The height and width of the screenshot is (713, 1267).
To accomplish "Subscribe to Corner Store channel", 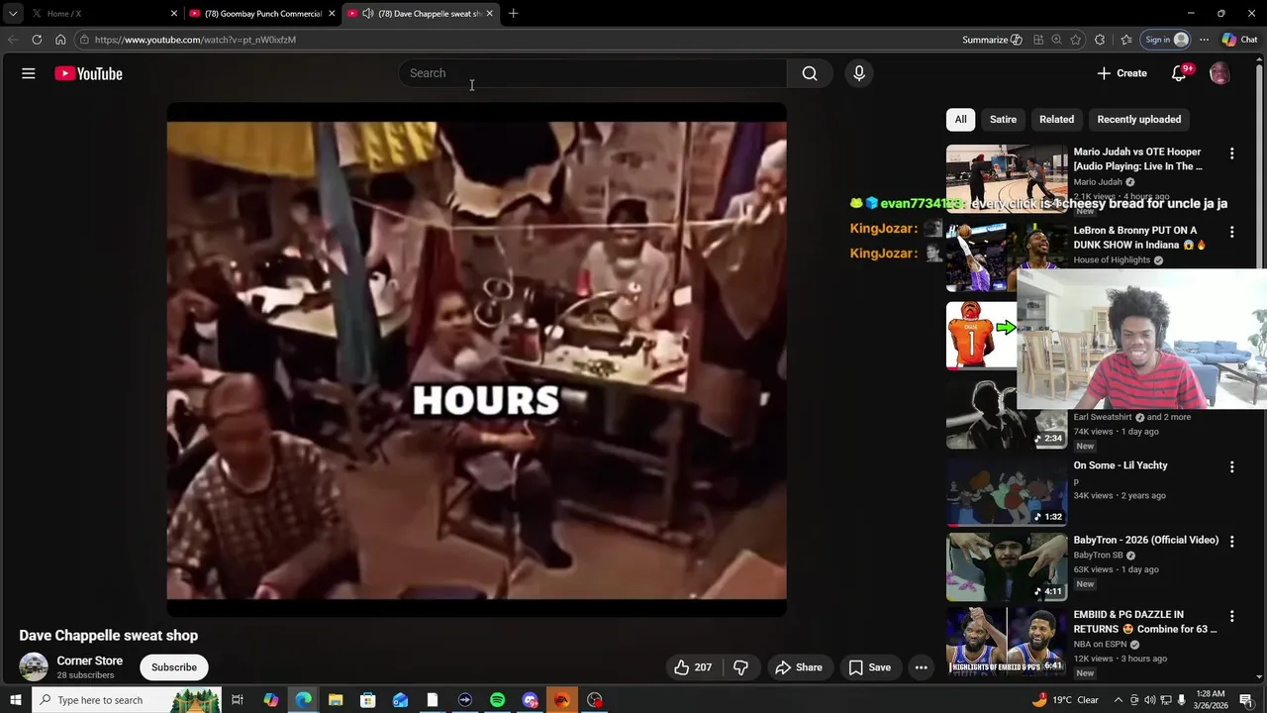I will click(174, 667).
